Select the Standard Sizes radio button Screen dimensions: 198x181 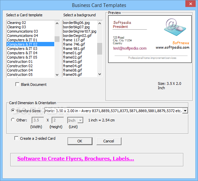(x=13, y=110)
